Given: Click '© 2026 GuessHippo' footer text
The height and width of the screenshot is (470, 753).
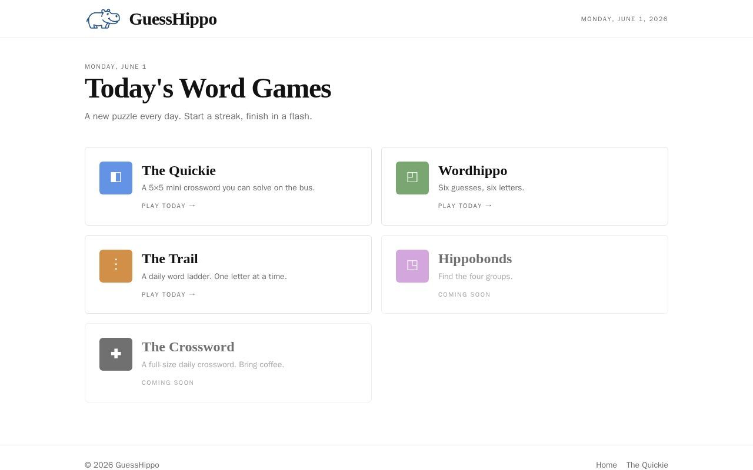Looking at the screenshot, I should [x=122, y=465].
